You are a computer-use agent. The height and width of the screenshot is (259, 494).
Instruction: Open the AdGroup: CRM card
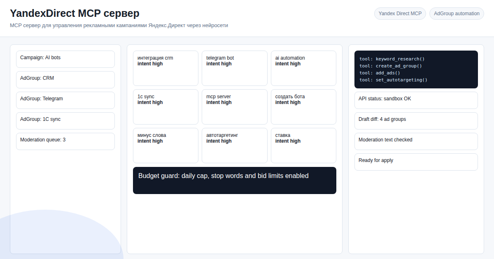65,80
